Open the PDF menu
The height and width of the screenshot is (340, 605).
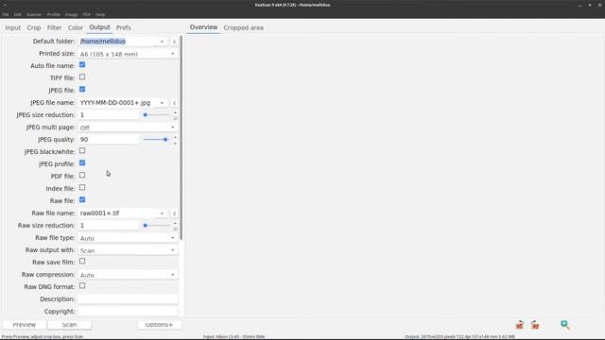click(x=86, y=15)
